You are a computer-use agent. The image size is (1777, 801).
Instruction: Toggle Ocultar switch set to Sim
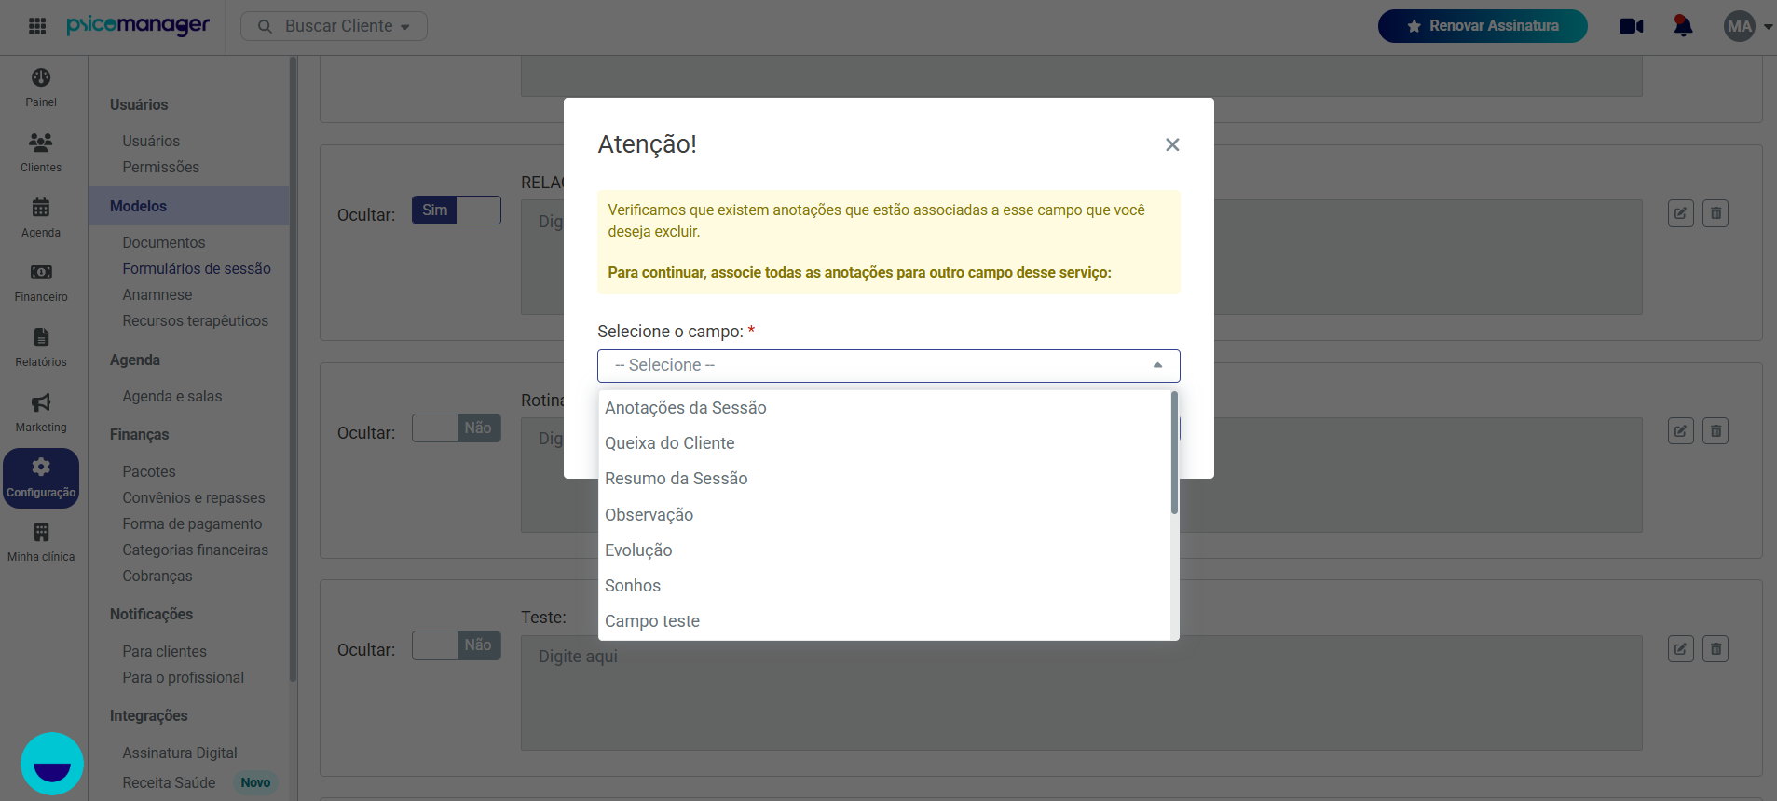click(x=457, y=210)
